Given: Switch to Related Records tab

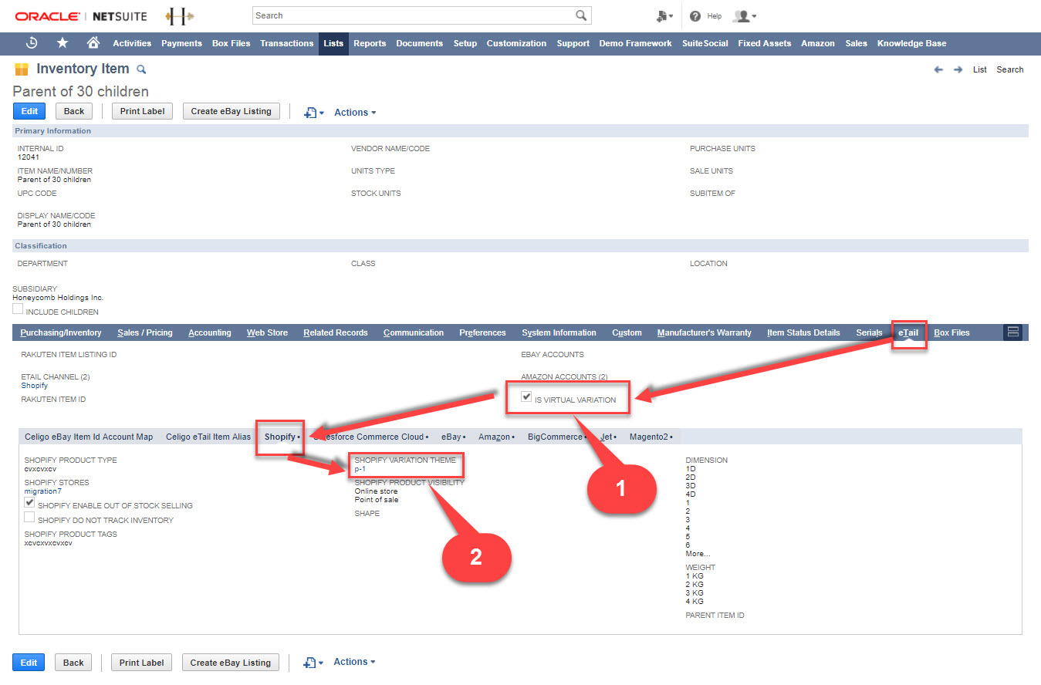Looking at the screenshot, I should (336, 332).
